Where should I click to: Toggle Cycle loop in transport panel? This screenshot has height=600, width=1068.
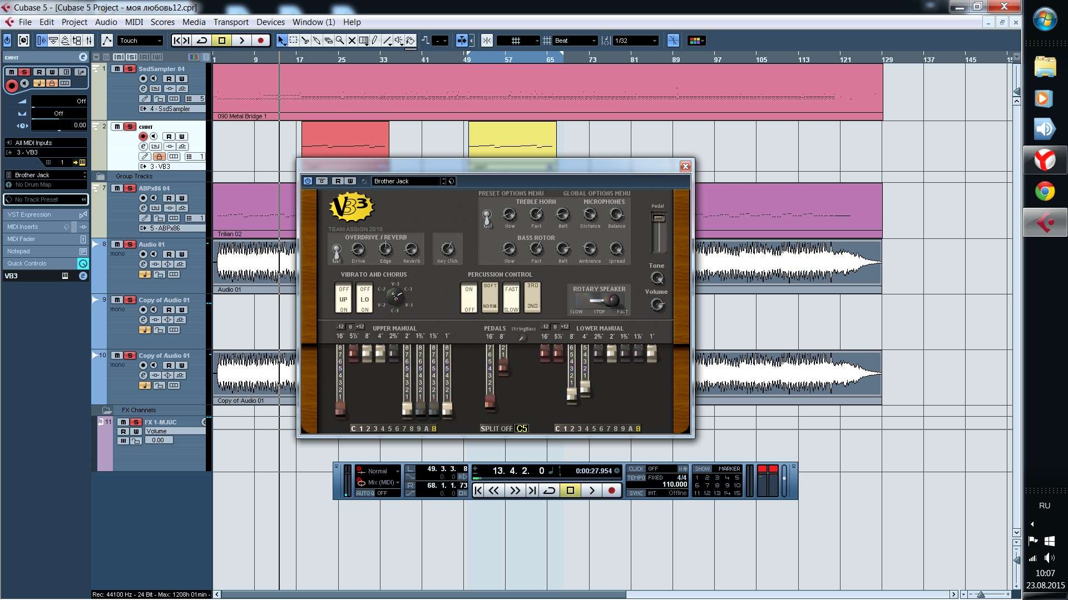point(549,491)
